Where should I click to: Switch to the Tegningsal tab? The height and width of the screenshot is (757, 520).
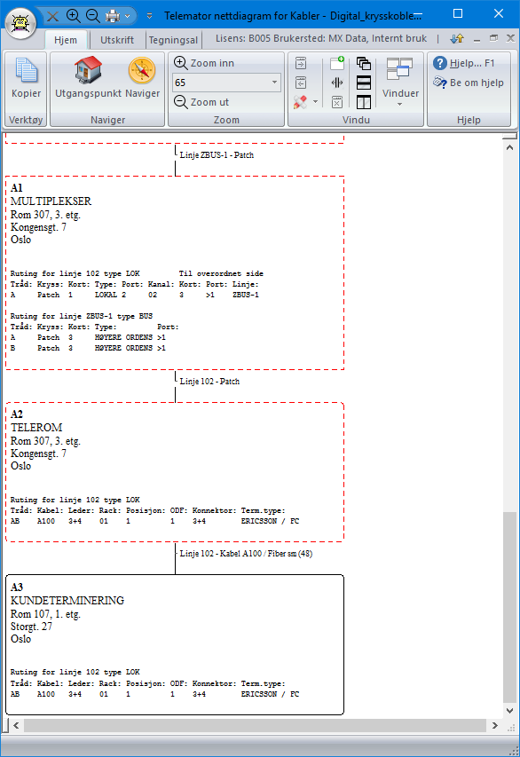click(173, 40)
